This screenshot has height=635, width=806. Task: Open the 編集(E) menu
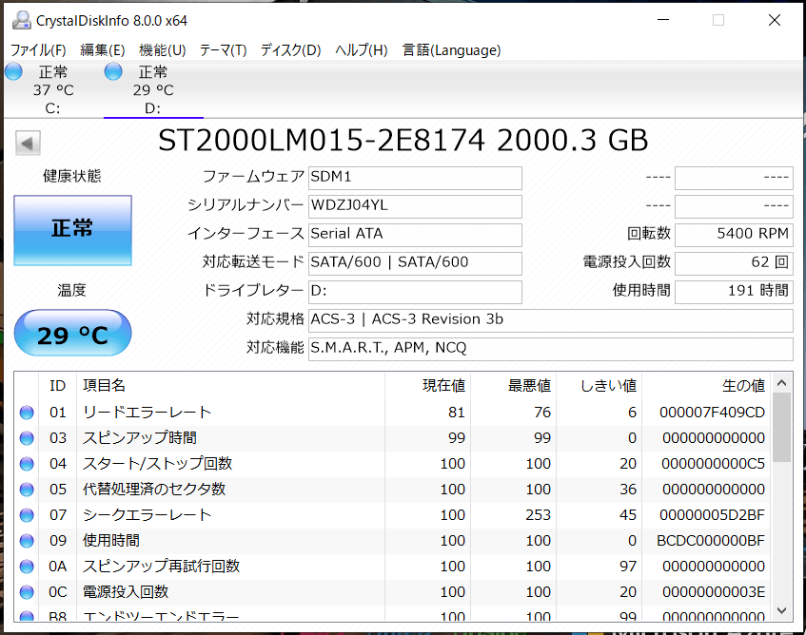tap(103, 50)
